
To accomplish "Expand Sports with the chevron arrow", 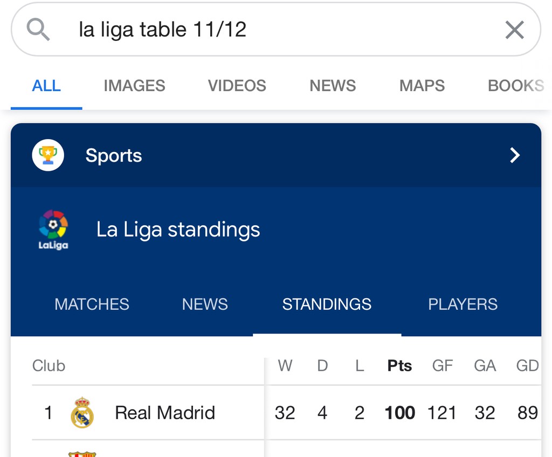I will (x=515, y=156).
